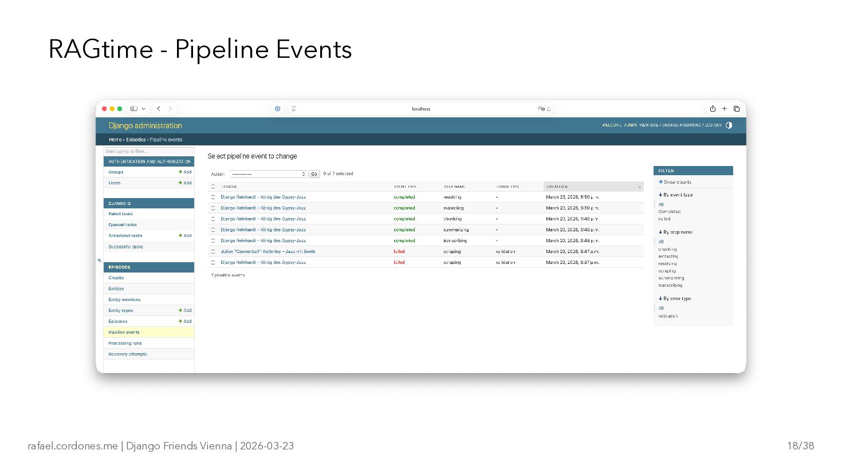
Task: Go to Failed tasks in sidebar
Action: [120, 214]
